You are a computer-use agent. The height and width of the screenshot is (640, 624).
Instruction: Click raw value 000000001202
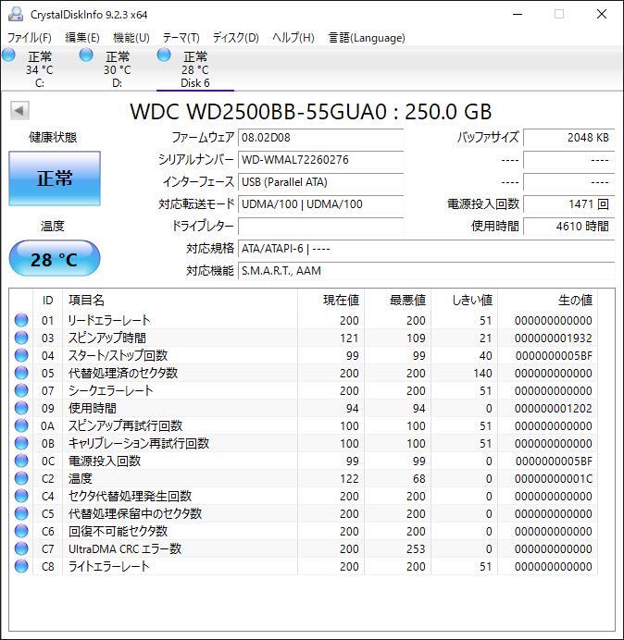click(x=554, y=408)
